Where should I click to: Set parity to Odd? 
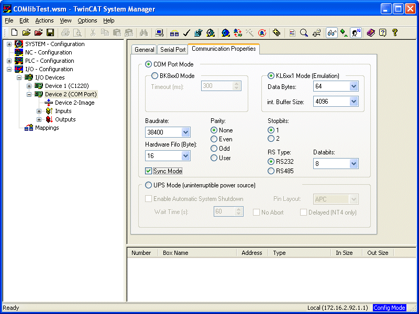pos(214,149)
